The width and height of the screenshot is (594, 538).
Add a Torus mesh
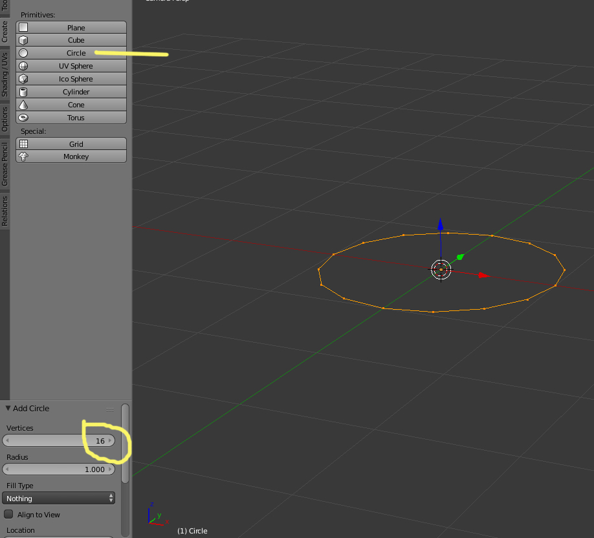71,118
